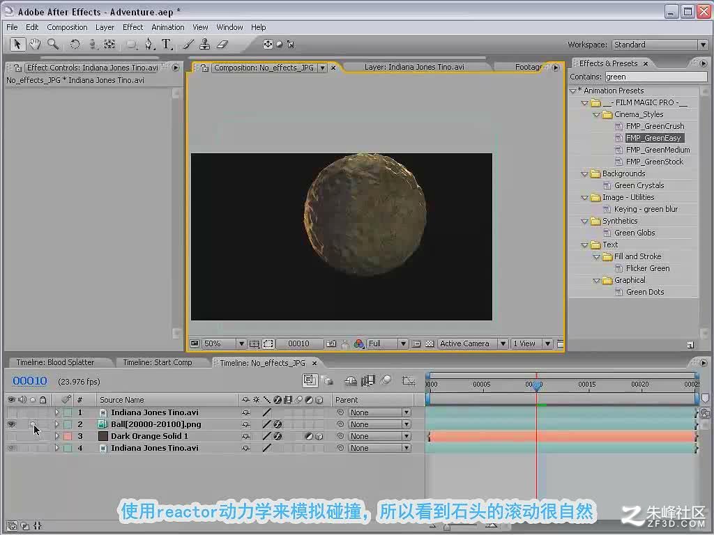Screen dimensions: 714x535
Task: Open the Composition menu
Action: pyautogui.click(x=67, y=27)
